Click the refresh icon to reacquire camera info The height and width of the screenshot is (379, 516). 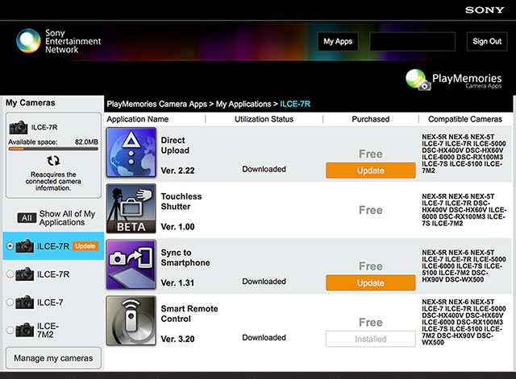point(53,161)
